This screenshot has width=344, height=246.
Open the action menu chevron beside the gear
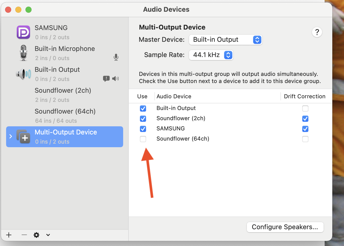click(x=48, y=235)
